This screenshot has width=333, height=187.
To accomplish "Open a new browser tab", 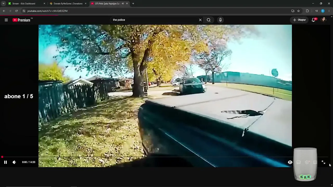I will coord(133,4).
